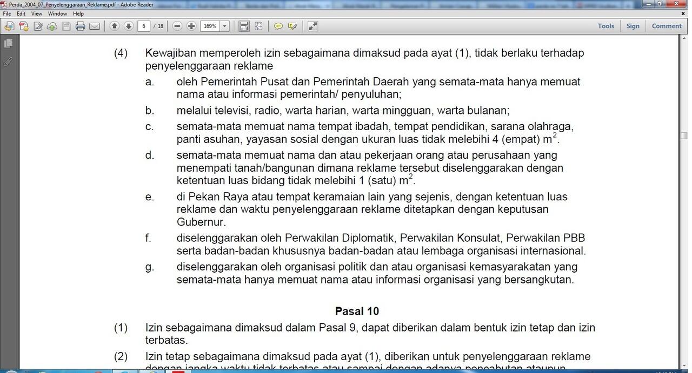
Task: Zoom out with the minus button
Action: click(x=177, y=26)
